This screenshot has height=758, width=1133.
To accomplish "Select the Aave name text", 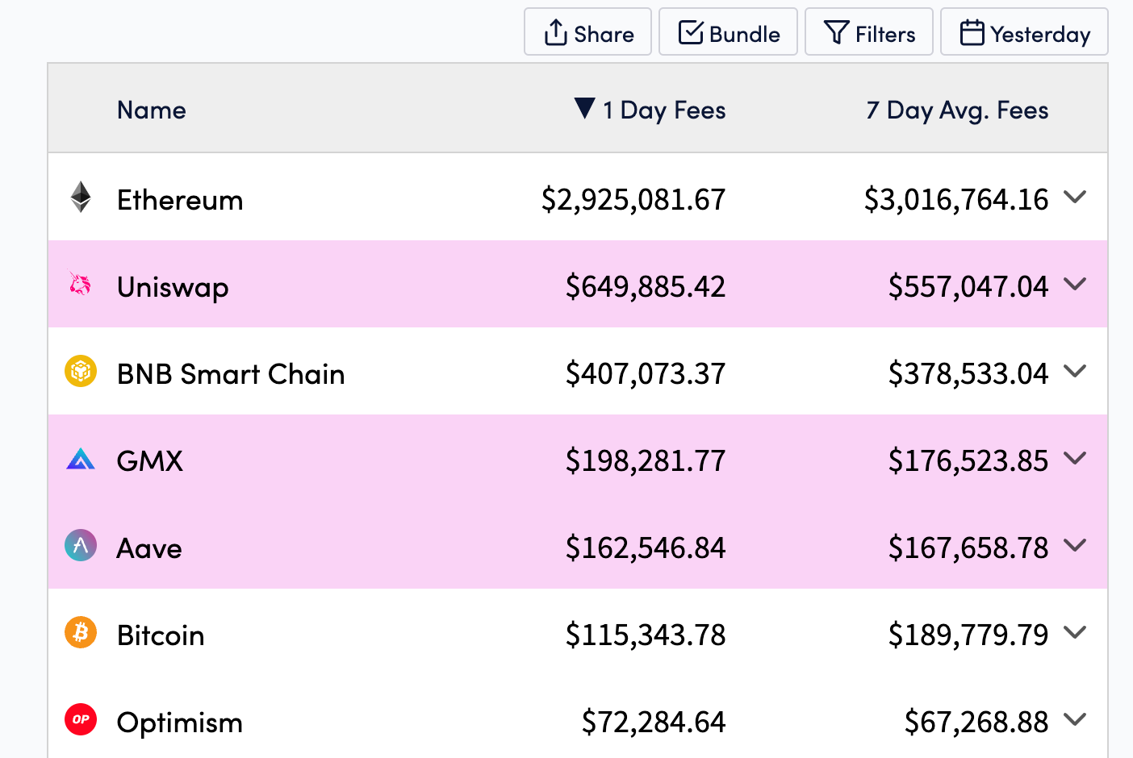I will [149, 548].
